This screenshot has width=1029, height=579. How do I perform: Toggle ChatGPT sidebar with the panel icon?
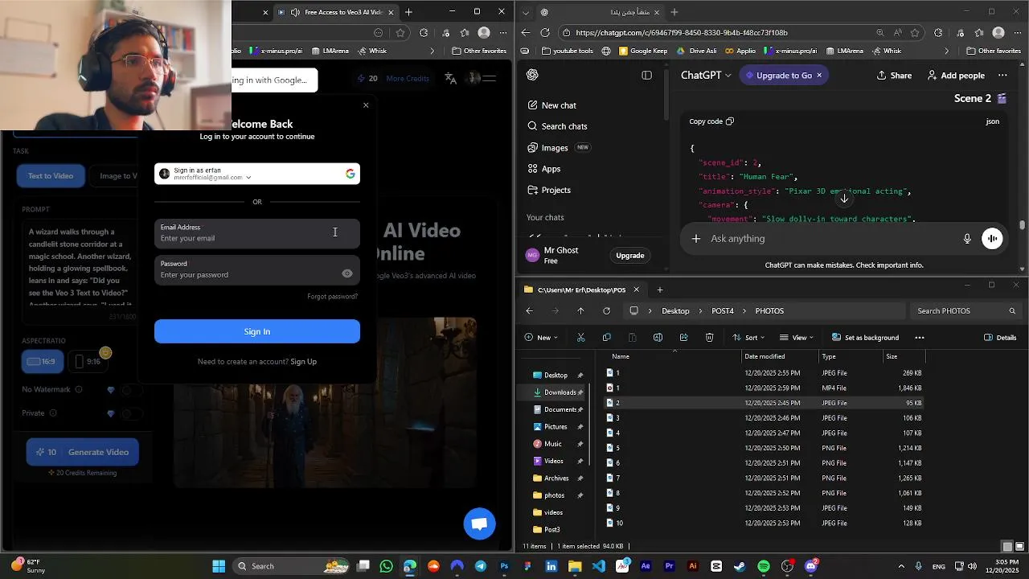coord(646,75)
